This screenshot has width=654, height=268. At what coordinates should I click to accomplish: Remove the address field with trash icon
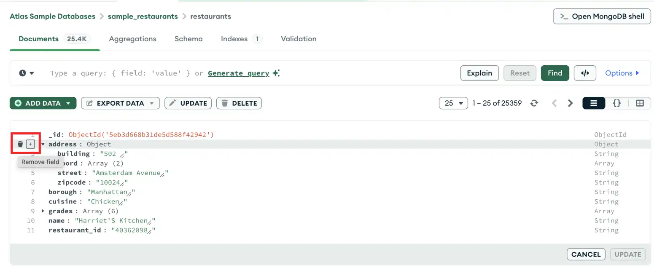20,144
